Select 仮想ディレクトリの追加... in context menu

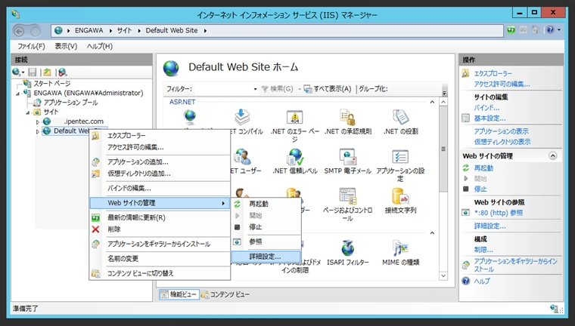(160, 174)
